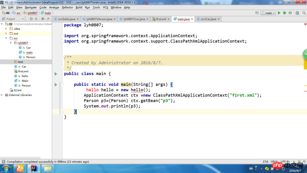Toggle tool window buttons icon in status bar
This screenshot has width=307, height=173.
3,161
